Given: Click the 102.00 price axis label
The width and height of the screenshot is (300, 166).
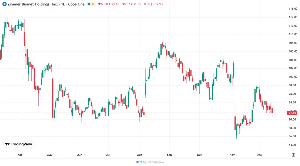Looking at the screenshot, I should coord(293,68).
